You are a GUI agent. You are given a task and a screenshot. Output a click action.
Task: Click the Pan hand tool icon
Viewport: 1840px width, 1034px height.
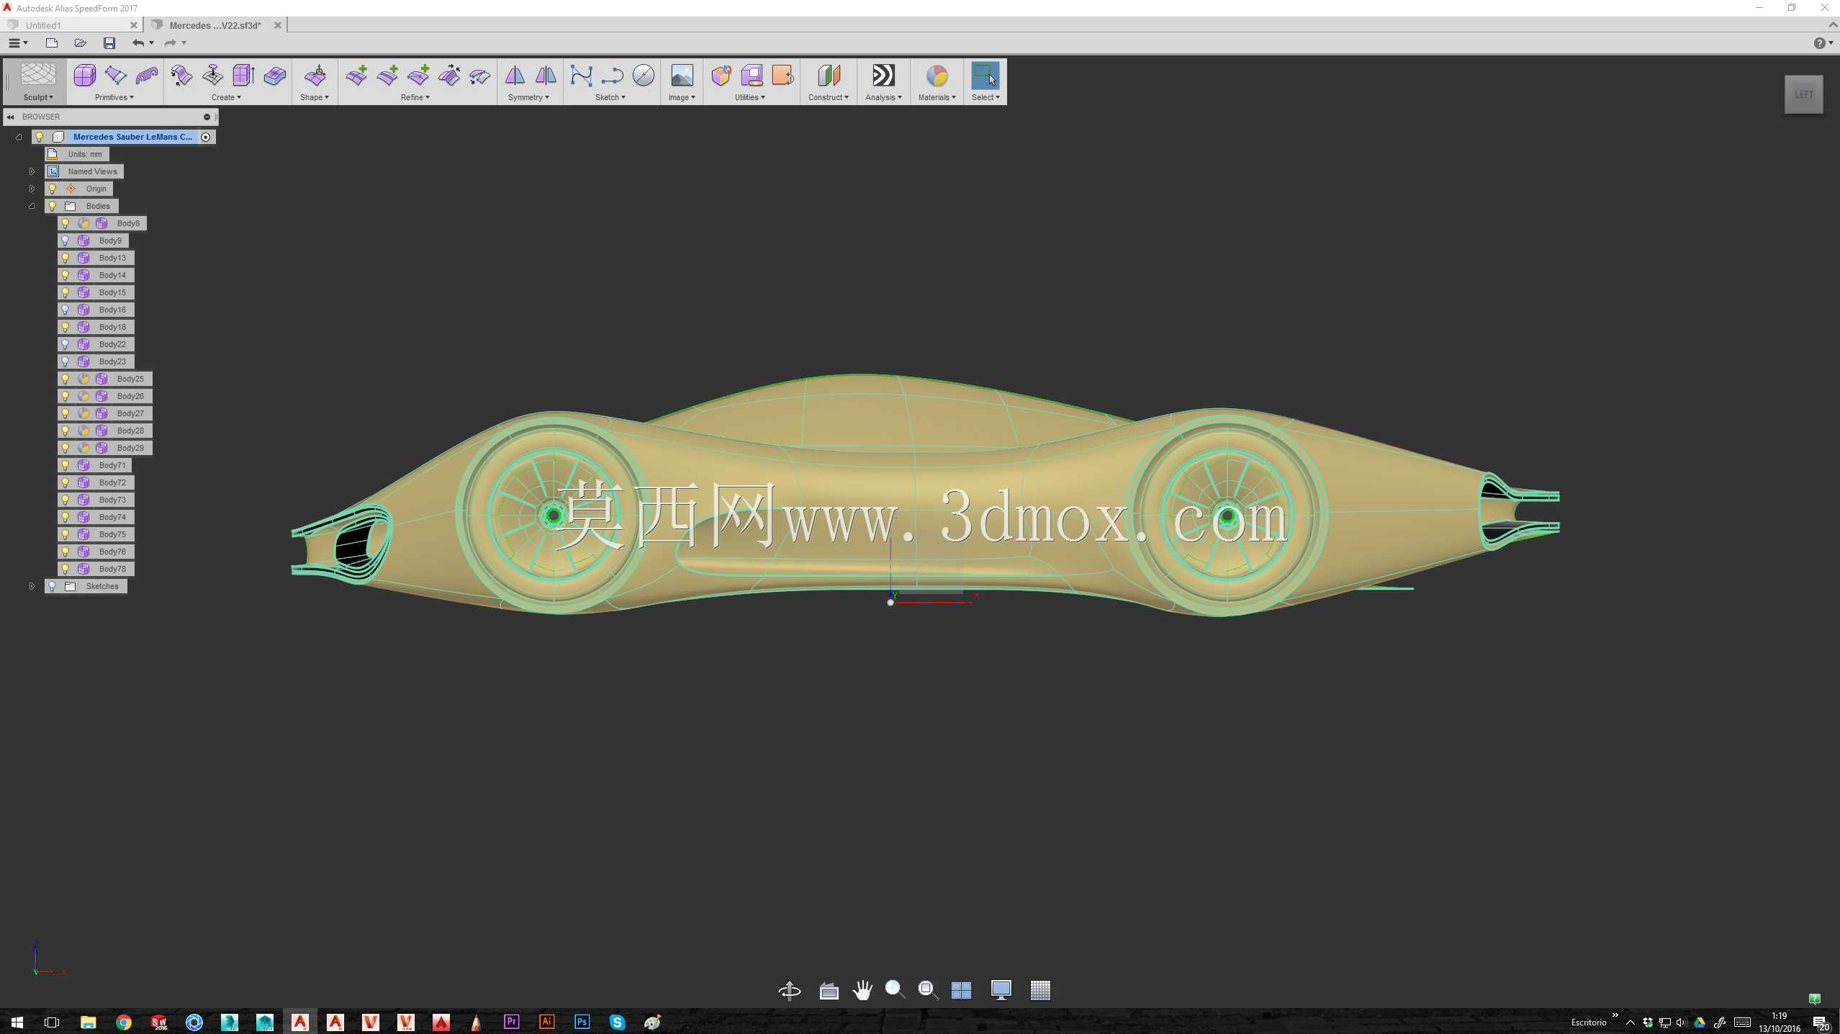tap(862, 990)
